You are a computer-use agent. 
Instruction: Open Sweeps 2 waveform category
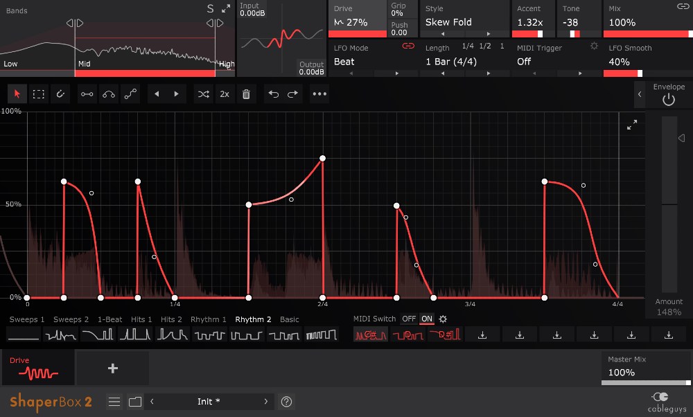pyautogui.click(x=71, y=319)
